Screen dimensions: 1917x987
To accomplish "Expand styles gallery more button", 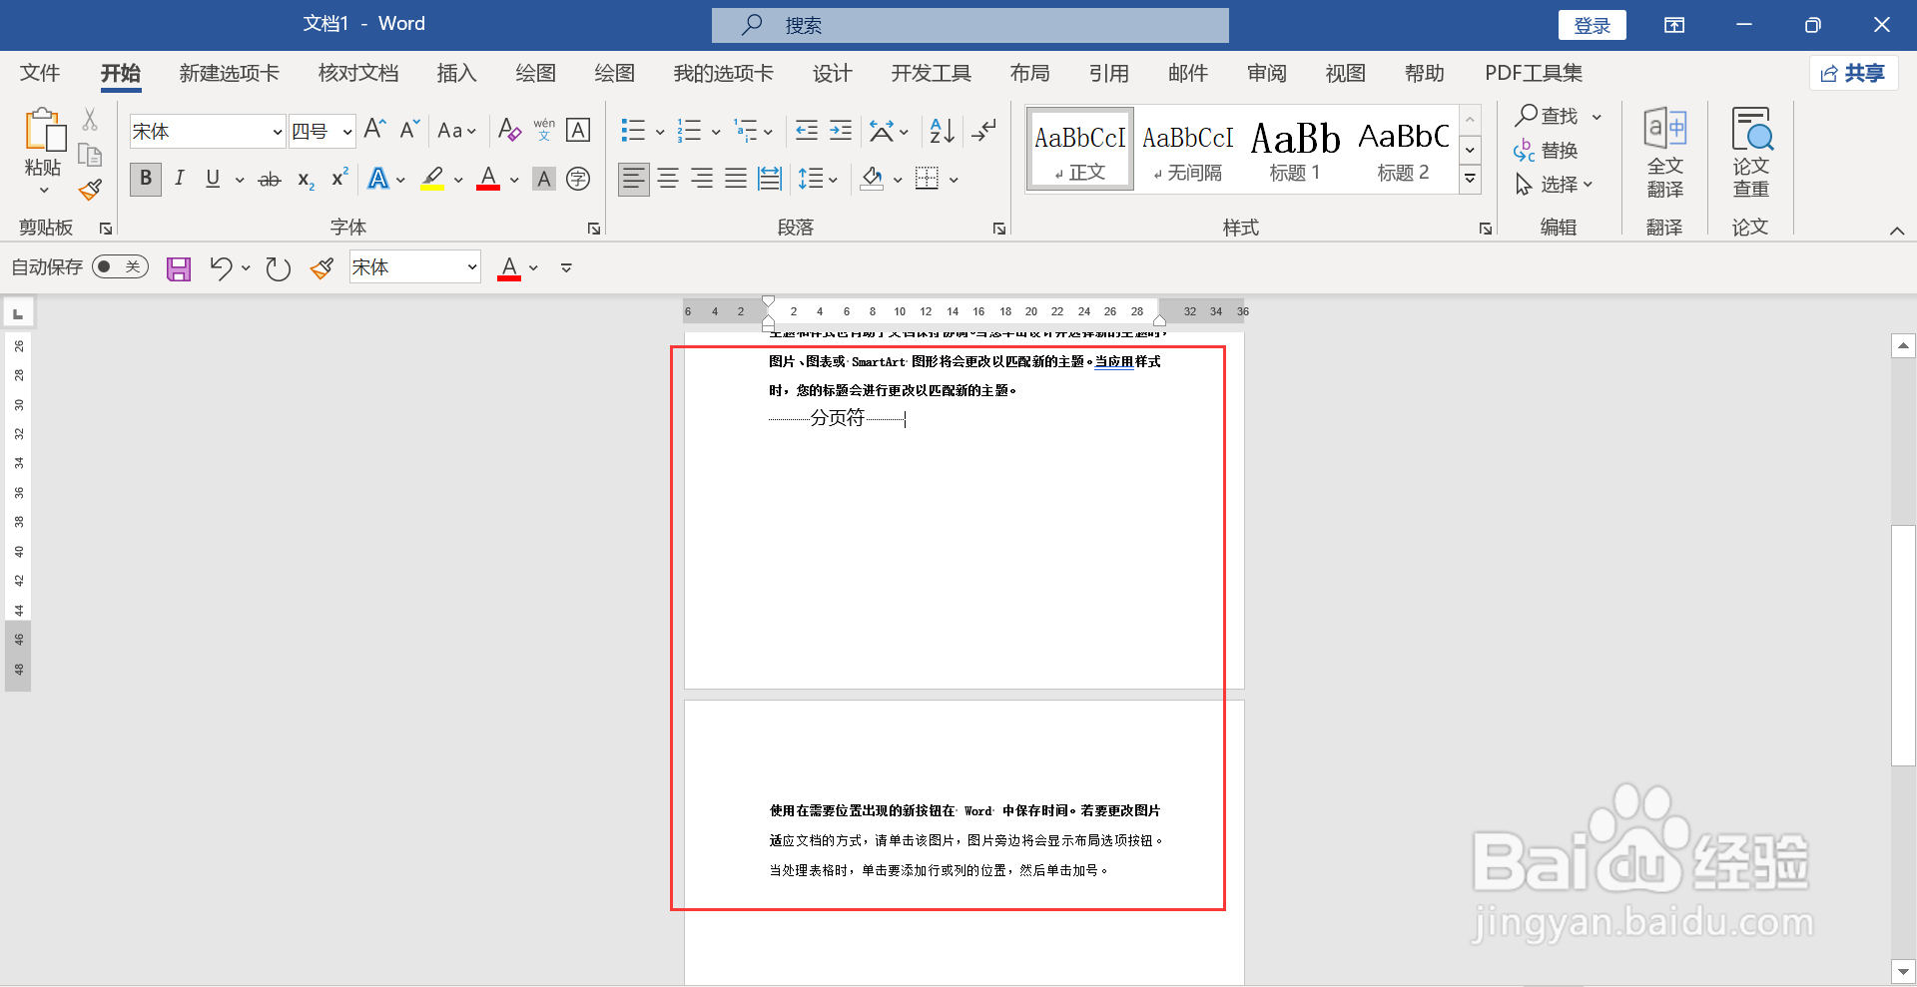I will tap(1470, 180).
